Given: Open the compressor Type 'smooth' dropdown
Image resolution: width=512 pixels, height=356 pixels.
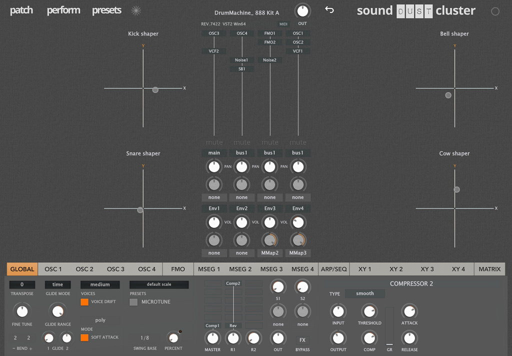Looking at the screenshot, I should click(364, 293).
